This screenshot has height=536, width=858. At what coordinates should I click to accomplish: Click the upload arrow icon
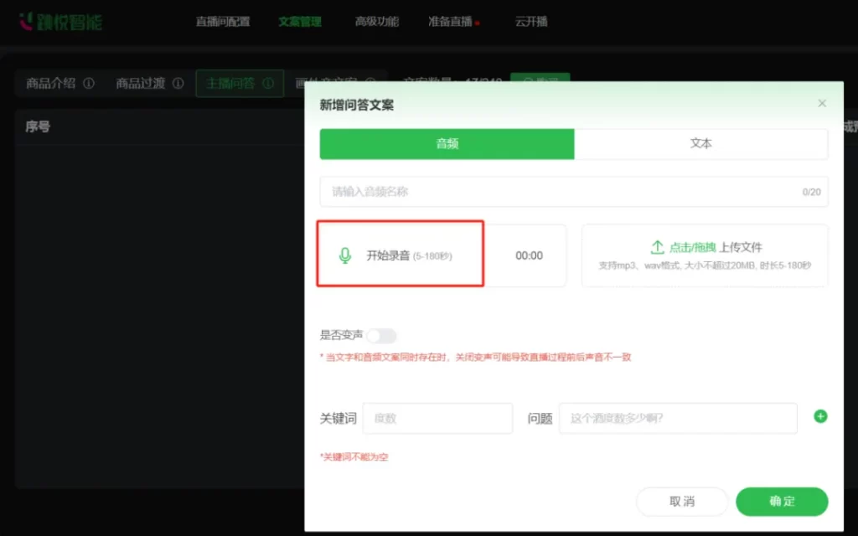(x=657, y=247)
